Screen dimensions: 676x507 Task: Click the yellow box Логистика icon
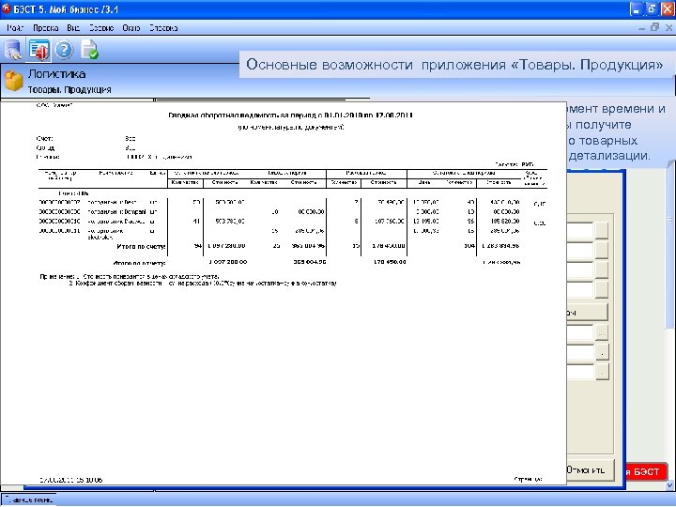[x=13, y=81]
